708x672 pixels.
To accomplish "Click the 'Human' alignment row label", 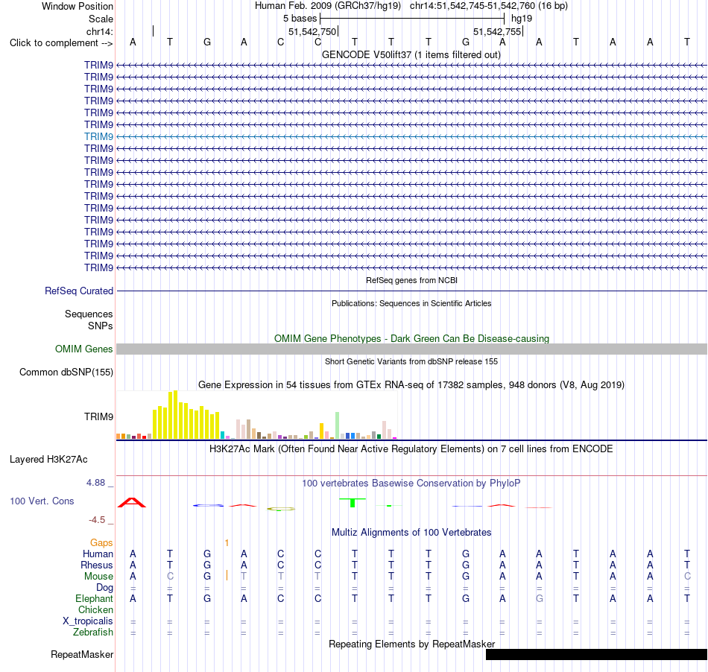I will 98,554.
